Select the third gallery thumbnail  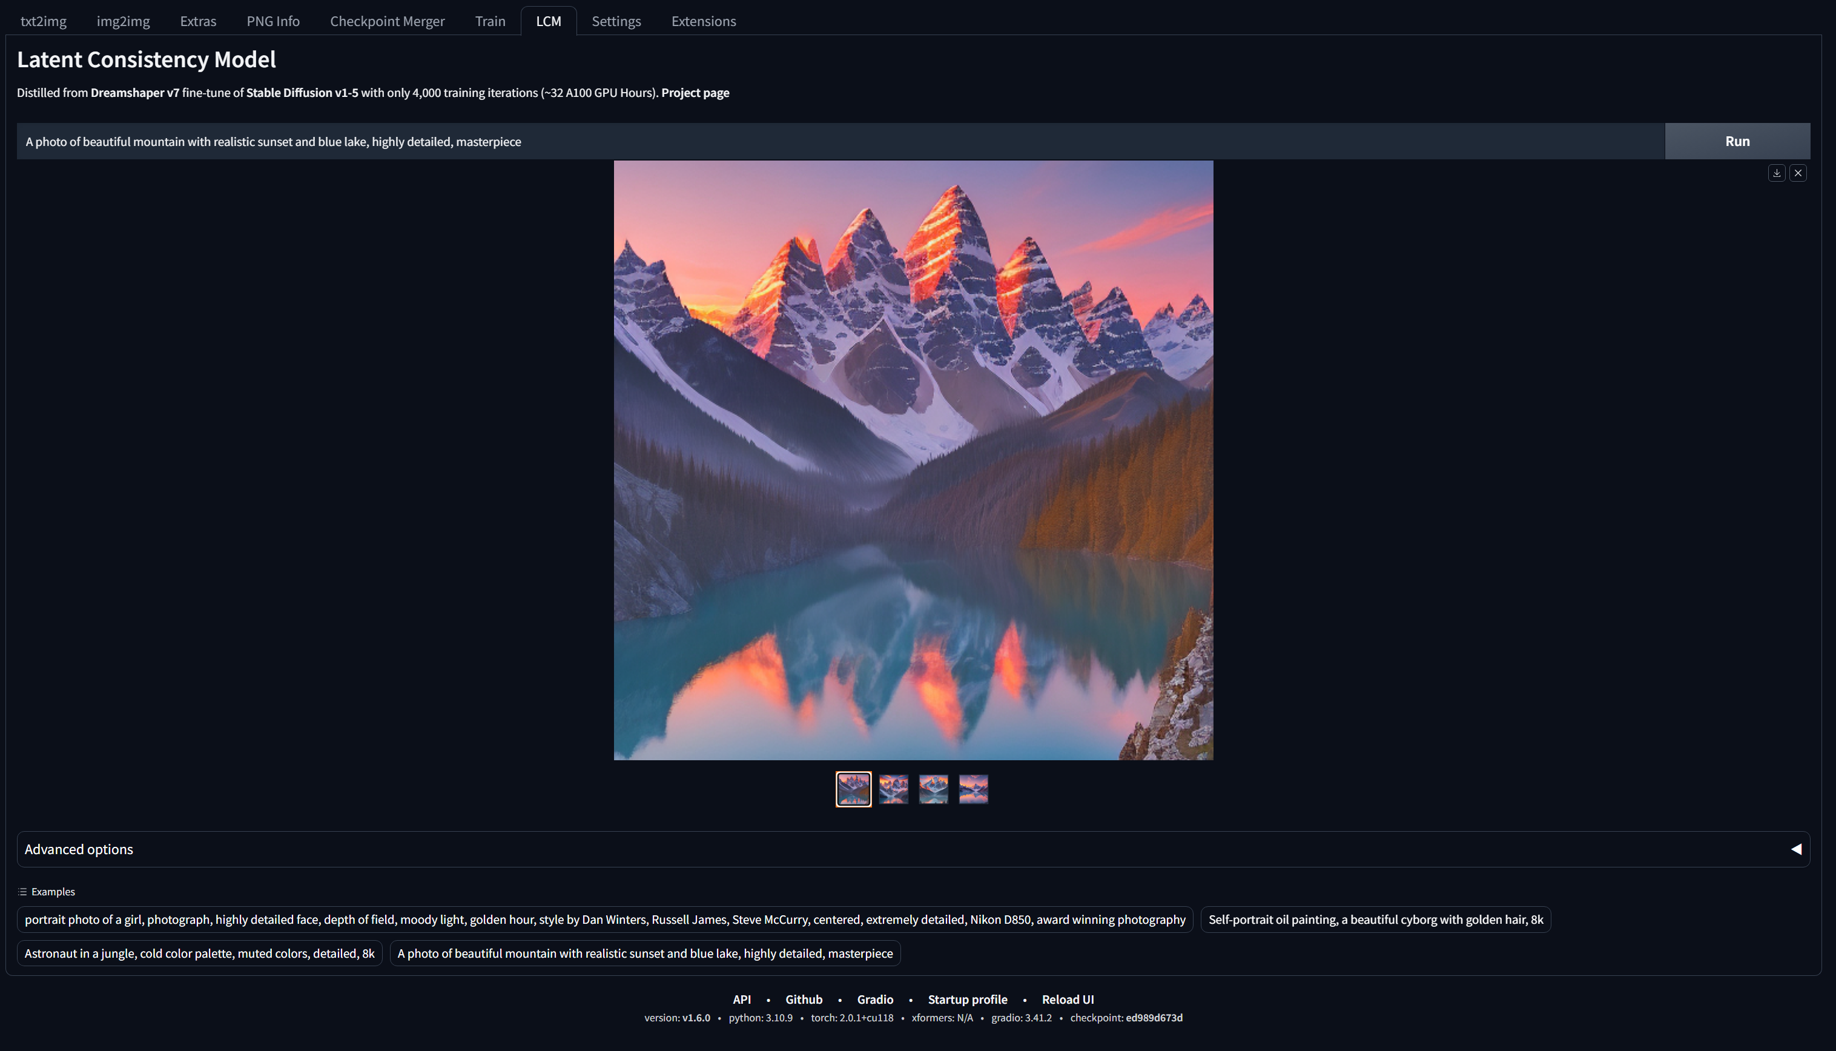click(x=934, y=789)
